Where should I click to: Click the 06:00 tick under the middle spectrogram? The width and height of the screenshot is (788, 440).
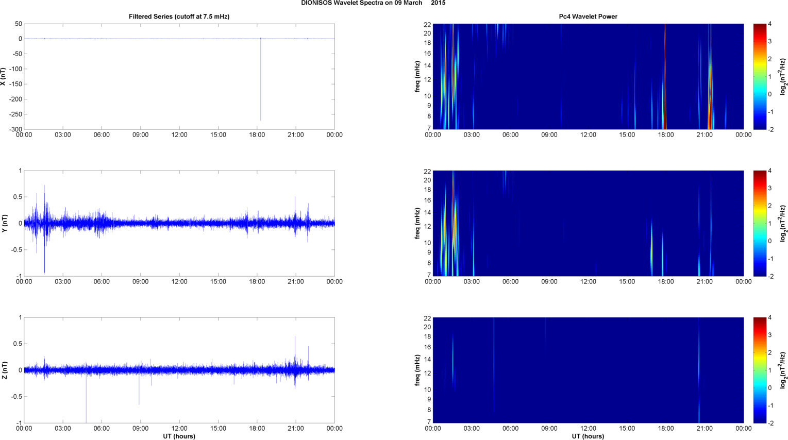510,282
